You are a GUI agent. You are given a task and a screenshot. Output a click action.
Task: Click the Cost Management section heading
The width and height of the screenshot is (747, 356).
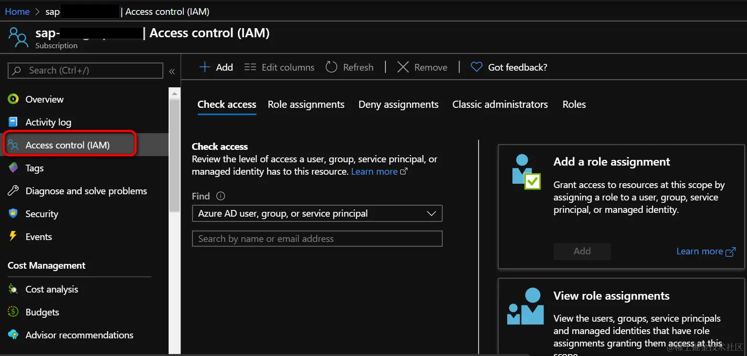point(46,265)
